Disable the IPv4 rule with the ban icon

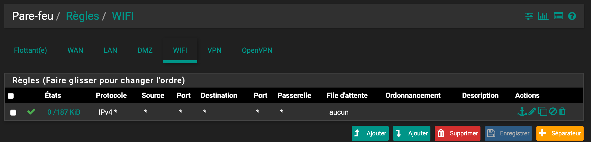click(553, 112)
